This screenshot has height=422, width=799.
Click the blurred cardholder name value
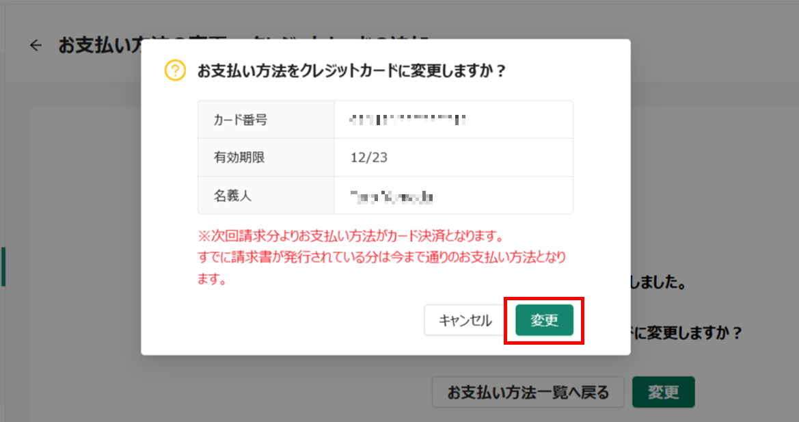point(392,197)
